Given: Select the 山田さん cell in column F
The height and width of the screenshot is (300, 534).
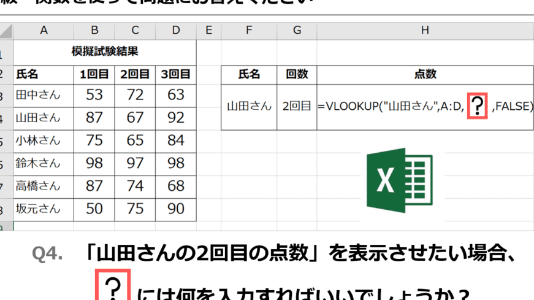Looking at the screenshot, I should [249, 107].
